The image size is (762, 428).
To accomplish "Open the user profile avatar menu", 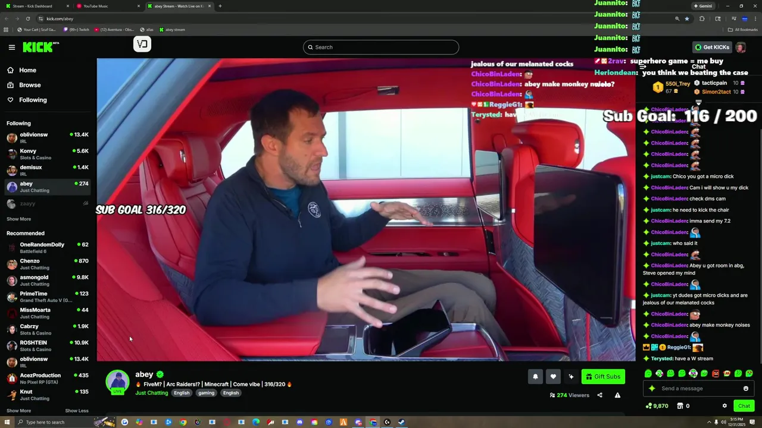I will tap(741, 47).
